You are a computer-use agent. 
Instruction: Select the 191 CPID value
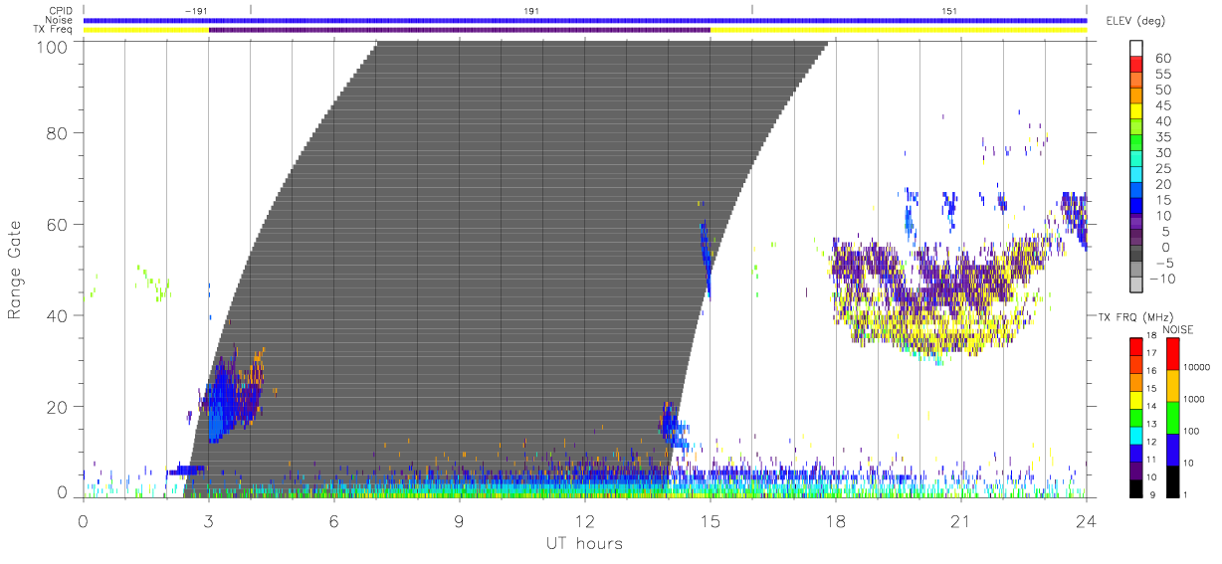tap(531, 10)
